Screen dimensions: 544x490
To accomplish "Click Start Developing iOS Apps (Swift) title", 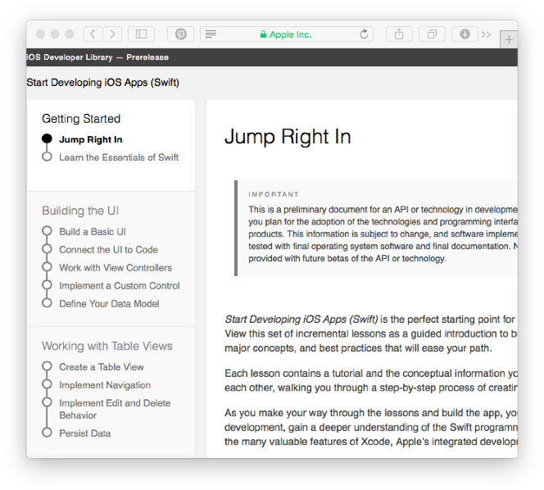I will pos(103,83).
